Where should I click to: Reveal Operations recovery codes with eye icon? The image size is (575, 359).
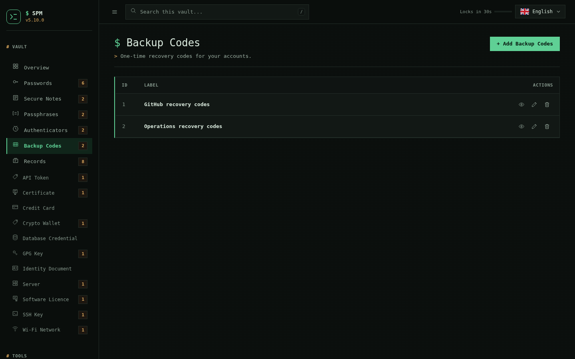coord(521,126)
